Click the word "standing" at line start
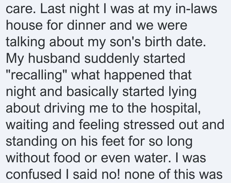 (x=31, y=142)
